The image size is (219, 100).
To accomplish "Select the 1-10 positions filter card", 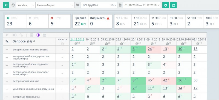I will point(140,21).
